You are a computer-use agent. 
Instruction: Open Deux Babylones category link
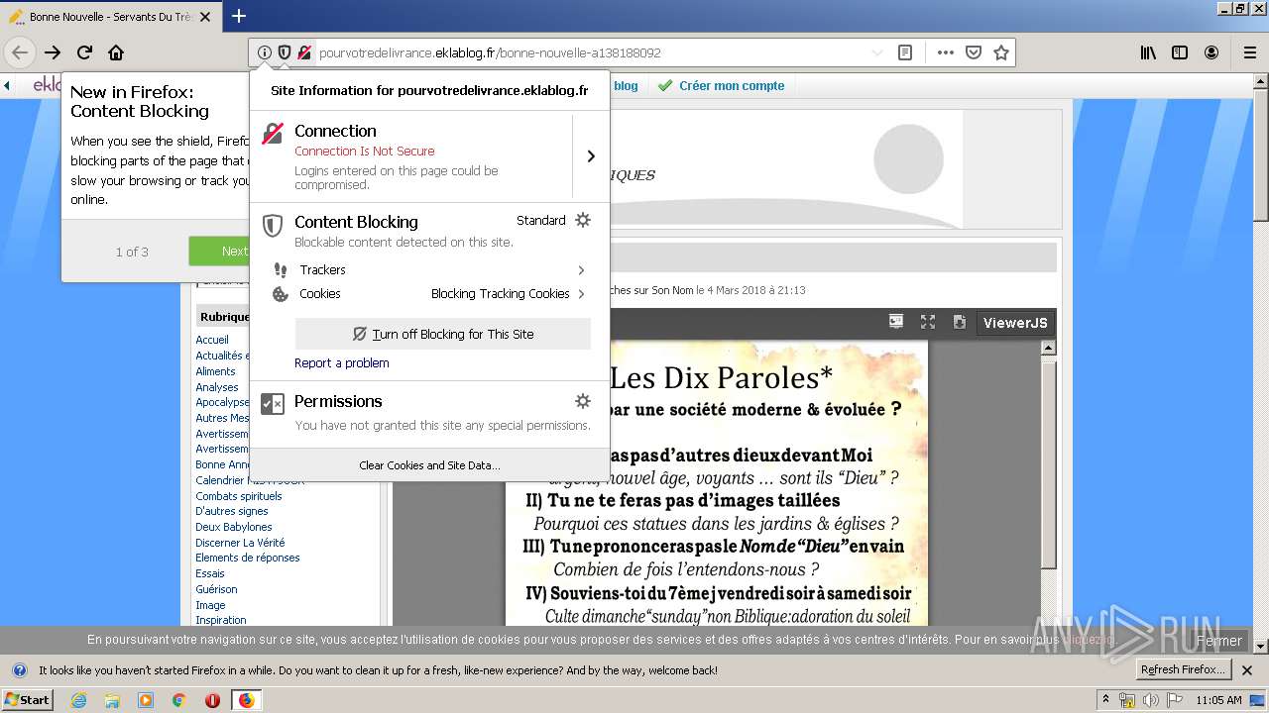point(234,527)
